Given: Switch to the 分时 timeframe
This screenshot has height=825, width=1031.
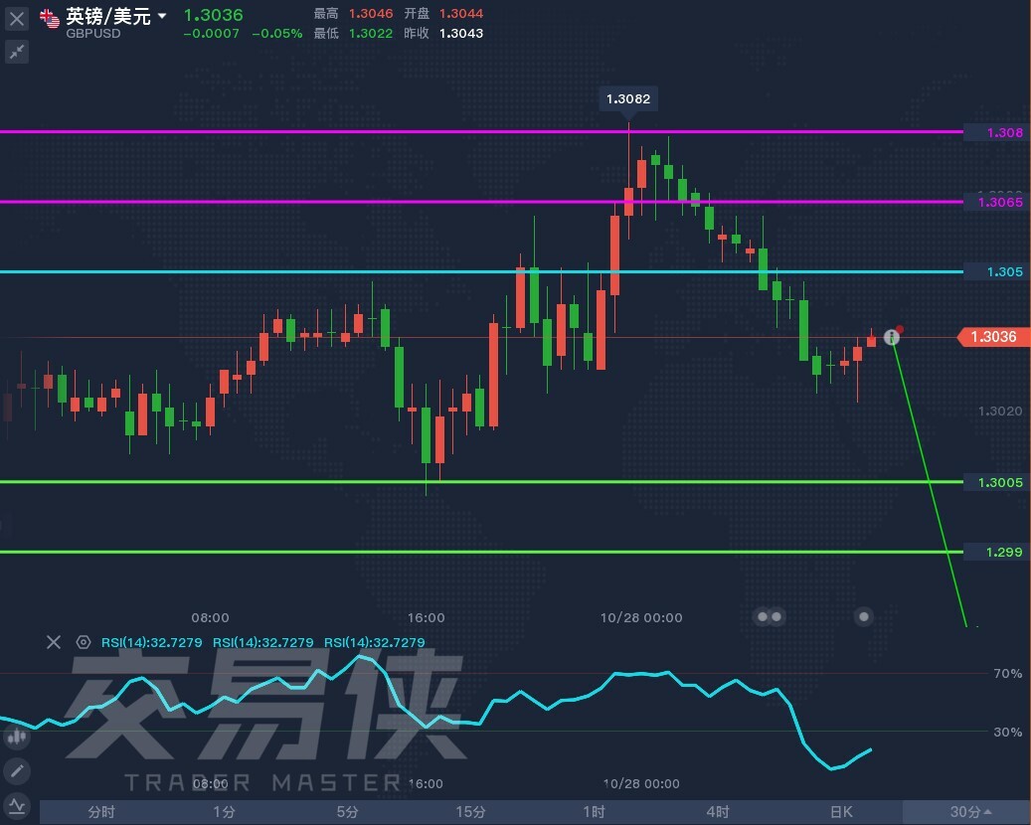Looking at the screenshot, I should pyautogui.click(x=101, y=812).
